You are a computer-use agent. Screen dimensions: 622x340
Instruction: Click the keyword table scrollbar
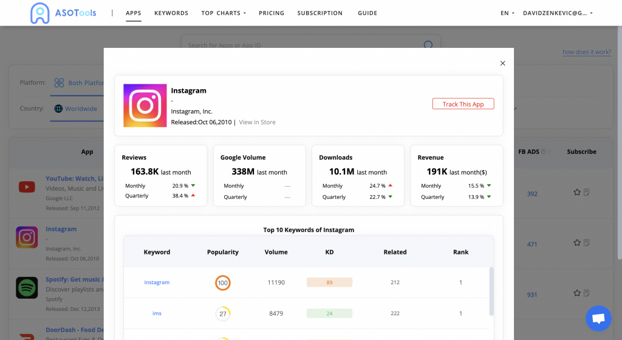491,291
